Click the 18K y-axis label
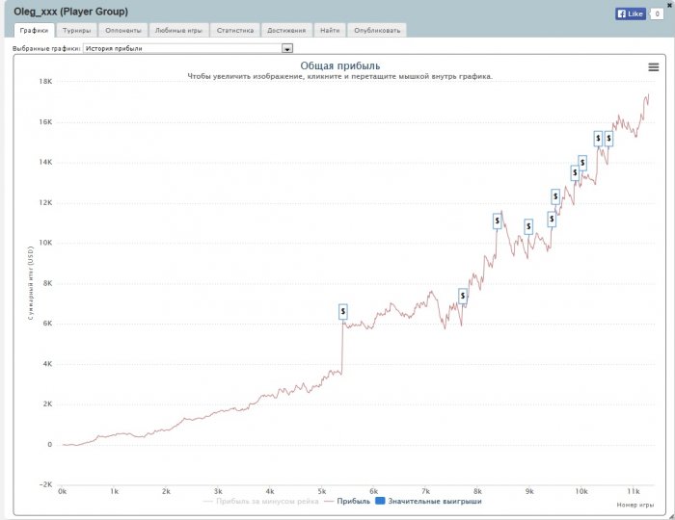675x520 pixels. [x=45, y=81]
